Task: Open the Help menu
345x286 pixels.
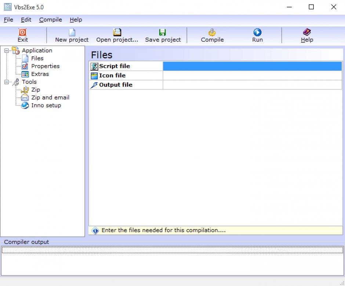Action: click(76, 19)
